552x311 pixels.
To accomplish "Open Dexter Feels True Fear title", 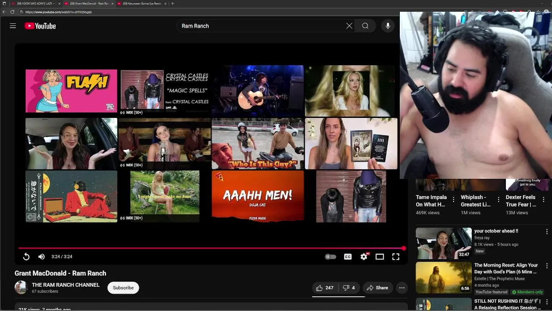I will (x=521, y=201).
